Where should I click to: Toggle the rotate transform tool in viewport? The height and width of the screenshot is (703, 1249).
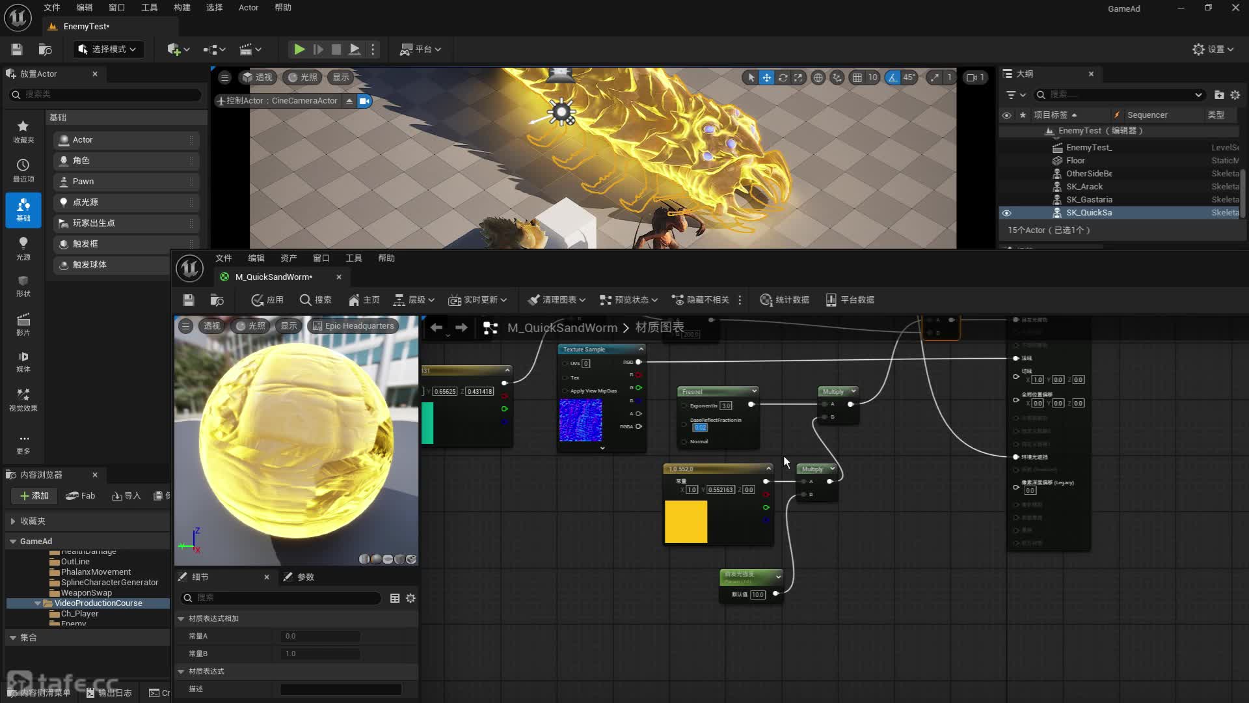(x=783, y=77)
